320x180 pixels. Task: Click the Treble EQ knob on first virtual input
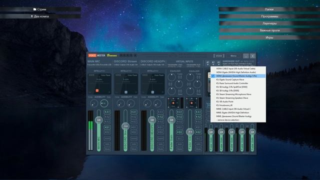tap(171, 77)
